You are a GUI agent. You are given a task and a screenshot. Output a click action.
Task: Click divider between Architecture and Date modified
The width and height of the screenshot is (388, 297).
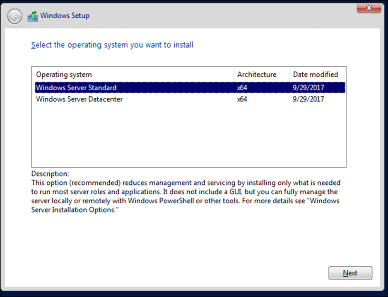pos(289,75)
